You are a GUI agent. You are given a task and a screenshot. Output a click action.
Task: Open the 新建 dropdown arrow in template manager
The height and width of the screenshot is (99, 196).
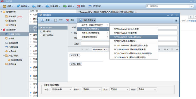click(51, 20)
